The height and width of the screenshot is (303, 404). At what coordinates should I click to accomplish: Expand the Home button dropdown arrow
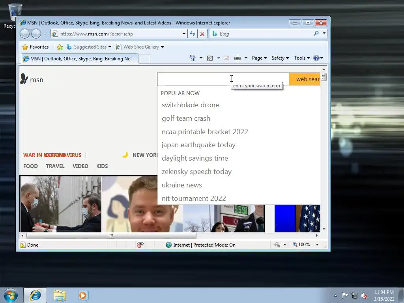coord(201,58)
